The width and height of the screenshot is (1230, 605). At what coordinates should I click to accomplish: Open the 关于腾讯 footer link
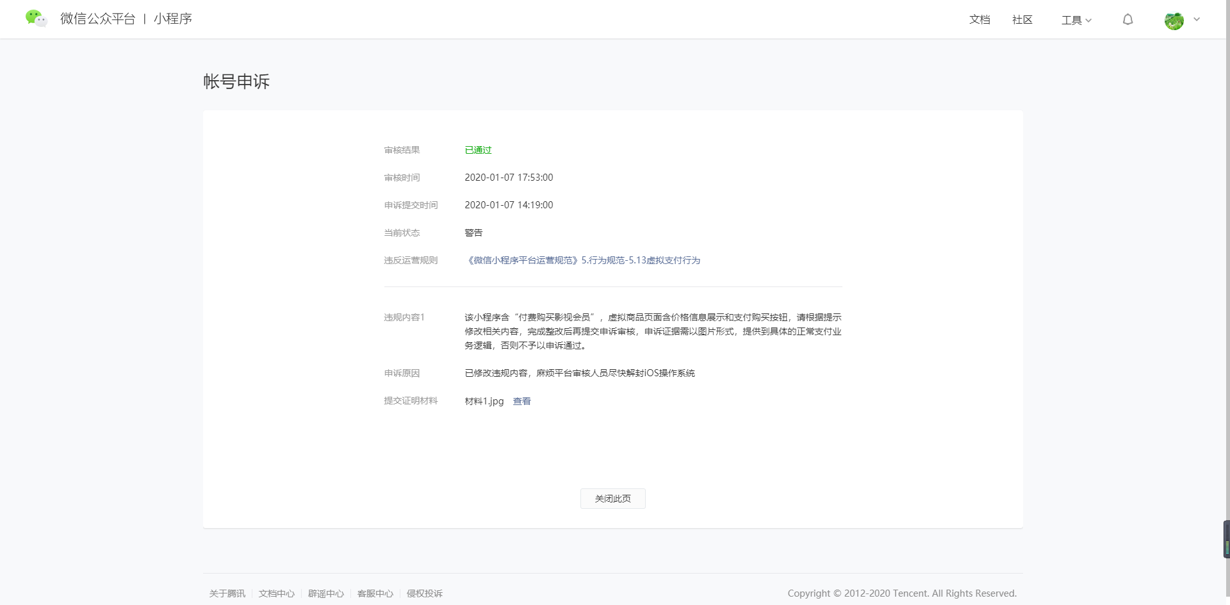(x=227, y=593)
